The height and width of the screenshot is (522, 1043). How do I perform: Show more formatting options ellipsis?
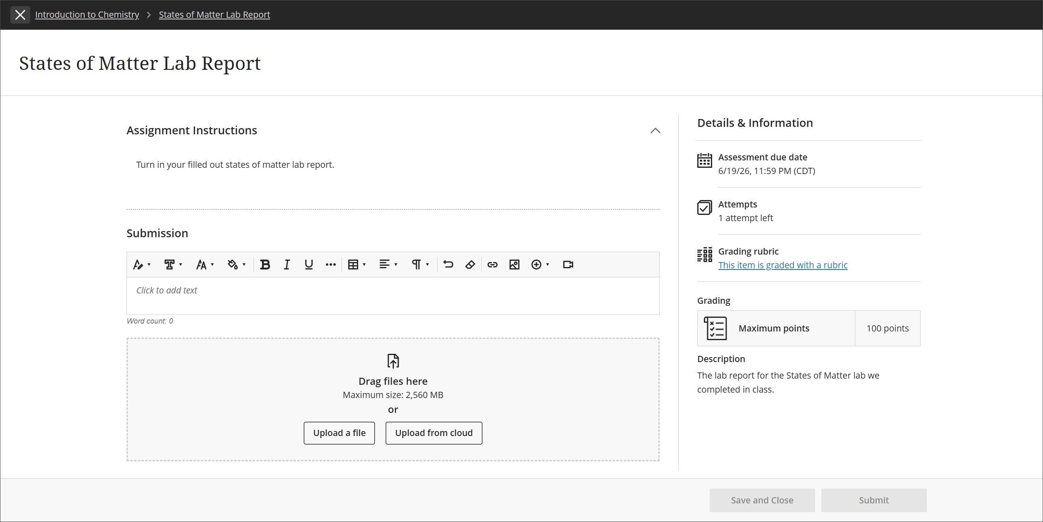[330, 265]
